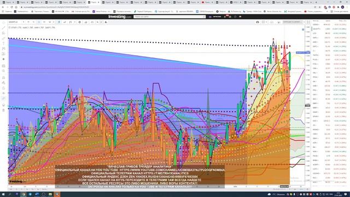Undo the last chart action

(97, 22)
